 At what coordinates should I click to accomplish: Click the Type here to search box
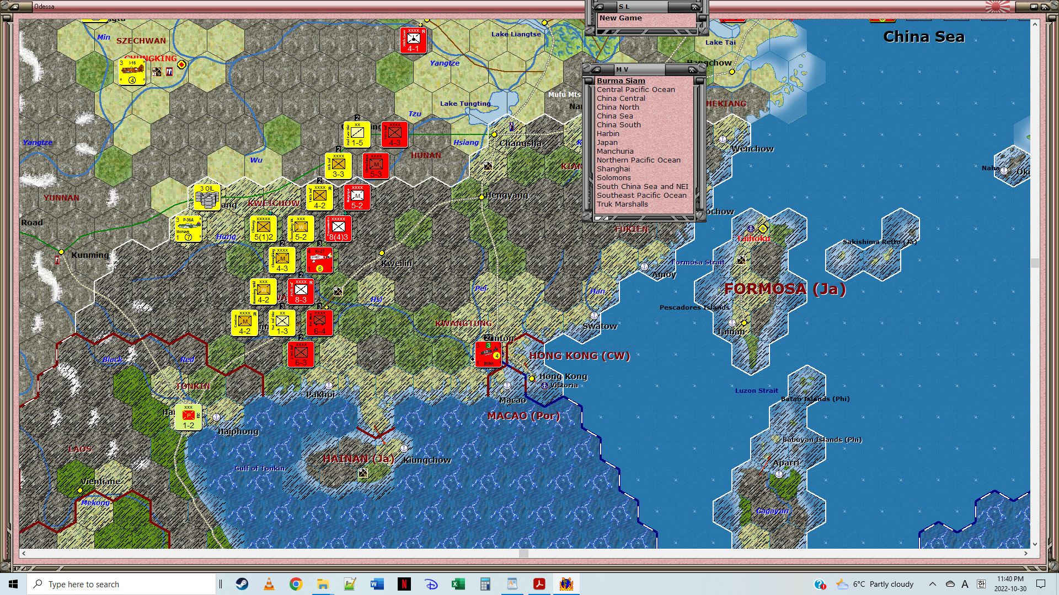(121, 584)
